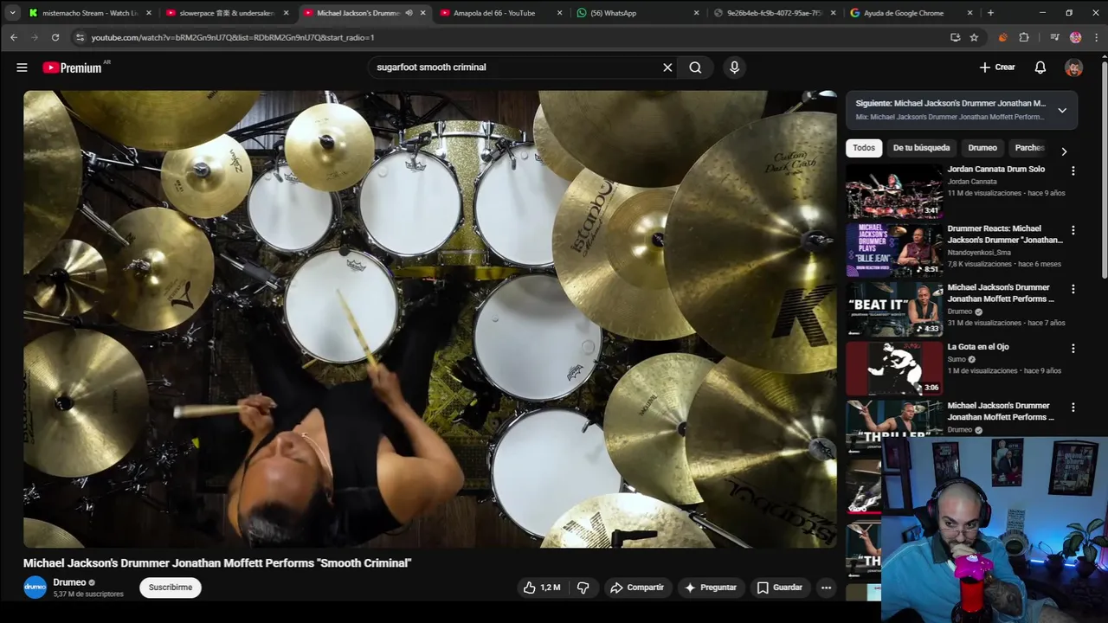Click the Smooth Criminal video player
The height and width of the screenshot is (623, 1108).
click(x=430, y=319)
